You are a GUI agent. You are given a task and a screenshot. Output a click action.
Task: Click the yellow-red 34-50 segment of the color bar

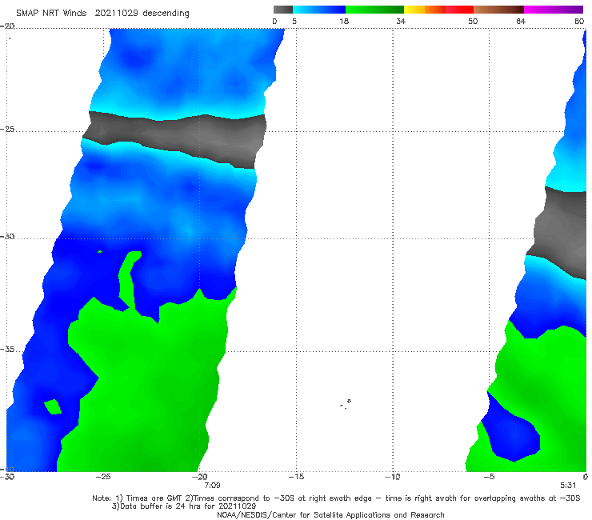point(438,10)
